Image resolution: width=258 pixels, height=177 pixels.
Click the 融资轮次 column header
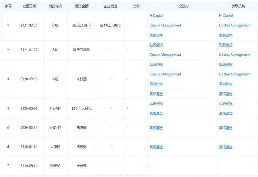click(55, 6)
